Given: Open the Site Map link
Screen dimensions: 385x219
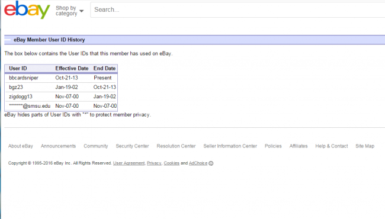Looking at the screenshot, I should (365, 146).
